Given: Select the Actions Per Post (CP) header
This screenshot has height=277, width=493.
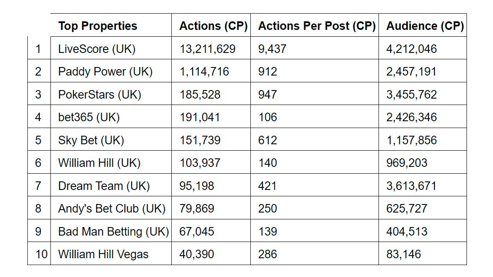Looking at the screenshot, I should 317,26.
